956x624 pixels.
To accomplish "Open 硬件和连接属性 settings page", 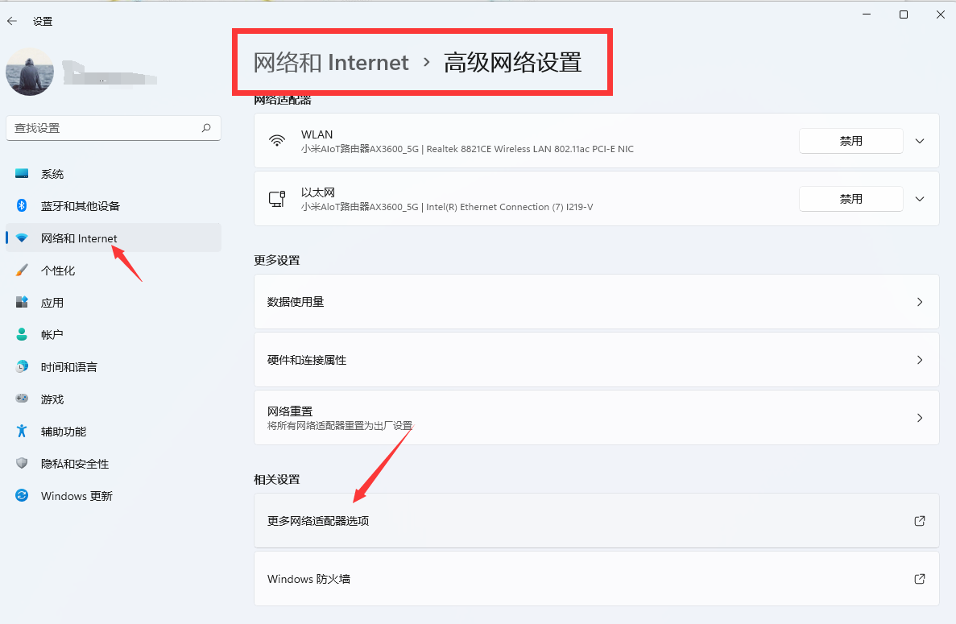I will (x=596, y=360).
